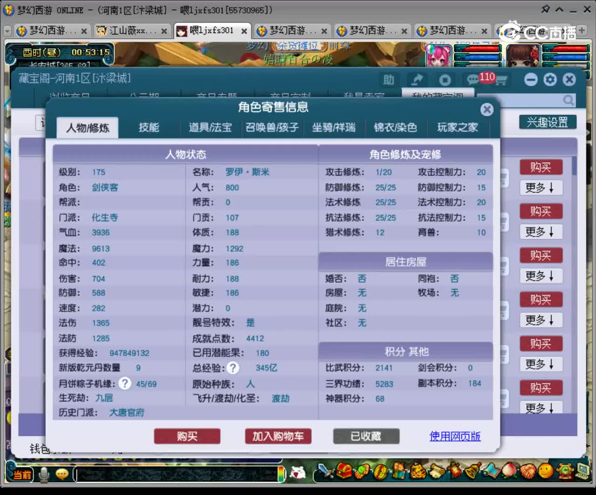Open the 助 helper icon in 藏宝阁 header

point(389,80)
